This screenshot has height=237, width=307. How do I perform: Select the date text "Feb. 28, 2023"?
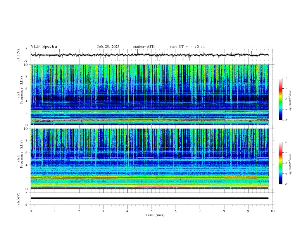[108, 46]
